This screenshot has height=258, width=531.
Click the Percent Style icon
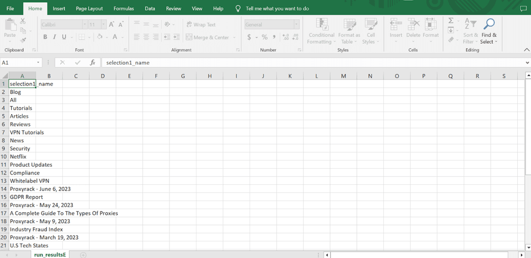pos(264,37)
